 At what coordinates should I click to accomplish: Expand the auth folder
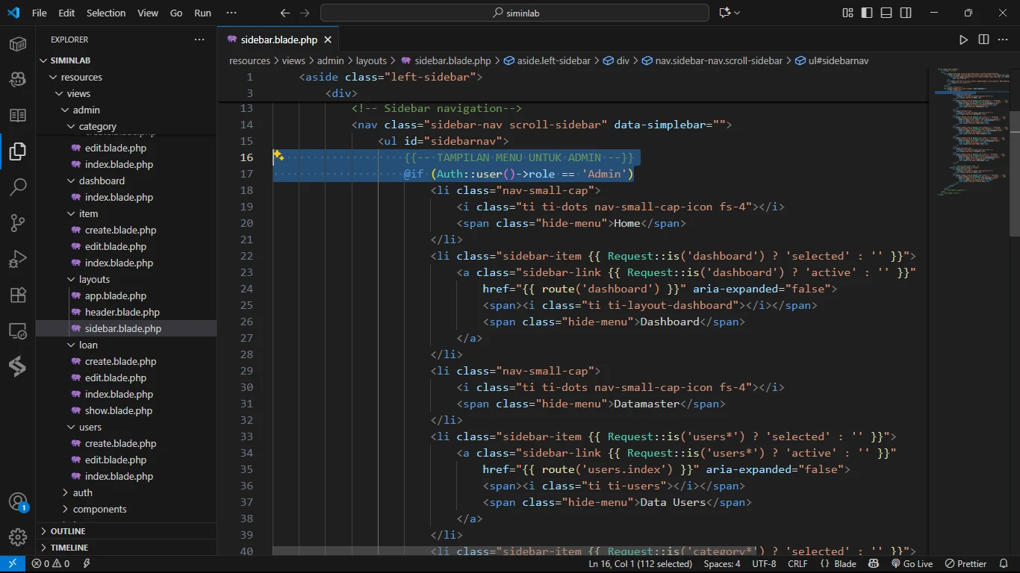click(x=82, y=492)
